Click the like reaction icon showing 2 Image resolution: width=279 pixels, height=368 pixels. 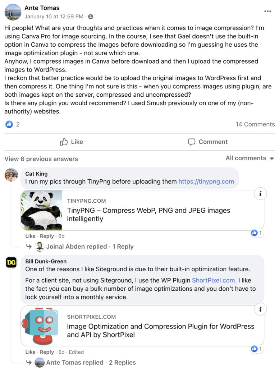click(9, 124)
